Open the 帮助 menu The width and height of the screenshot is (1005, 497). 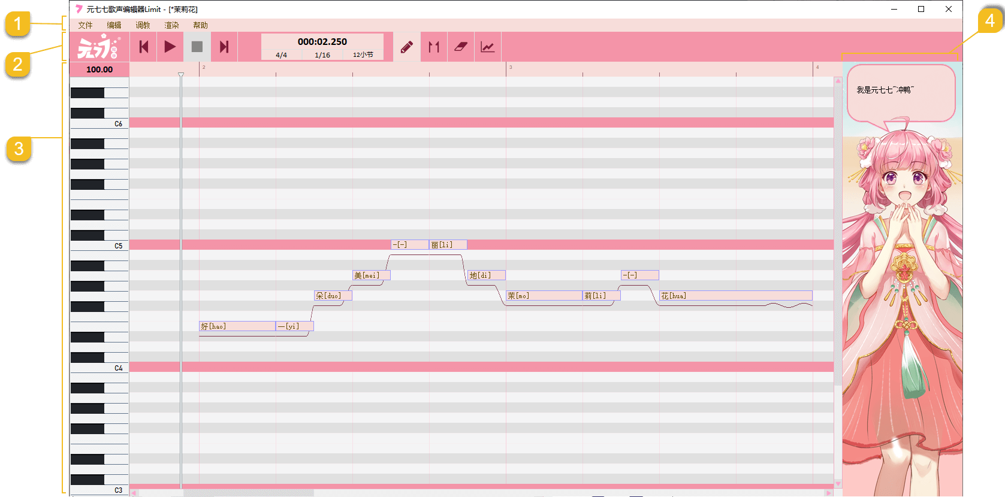[x=200, y=25]
